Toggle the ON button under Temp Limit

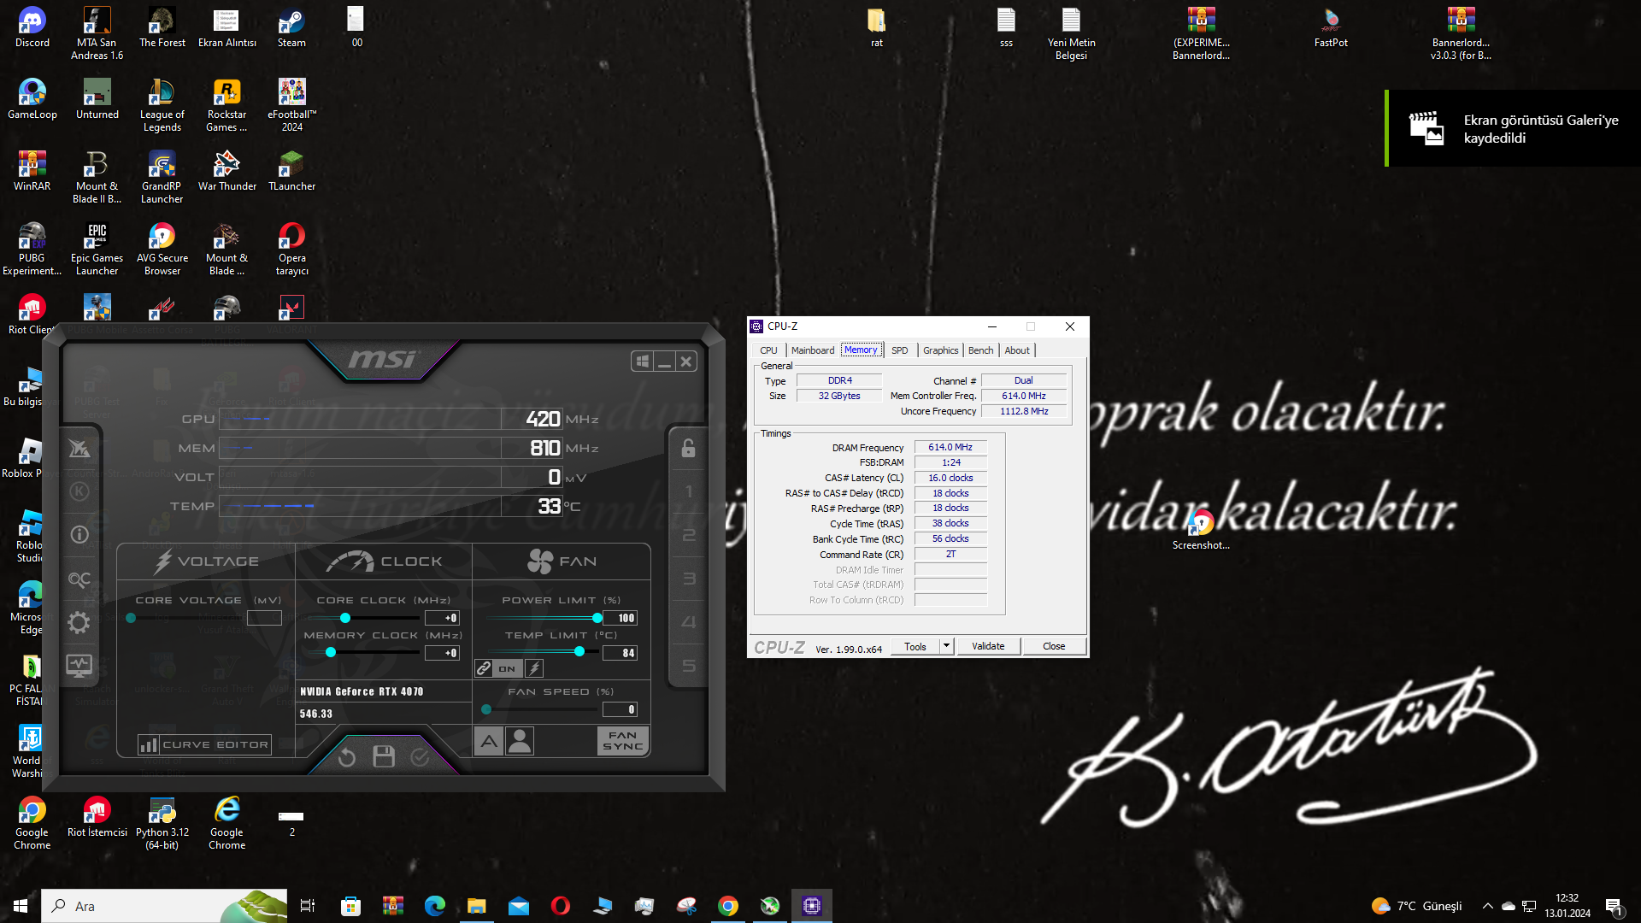[507, 668]
